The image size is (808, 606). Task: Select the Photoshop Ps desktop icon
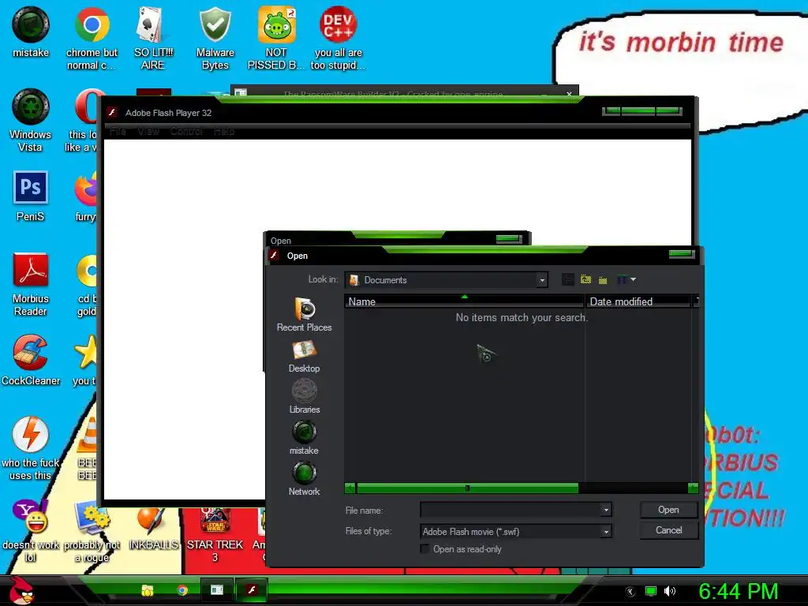coord(31,196)
